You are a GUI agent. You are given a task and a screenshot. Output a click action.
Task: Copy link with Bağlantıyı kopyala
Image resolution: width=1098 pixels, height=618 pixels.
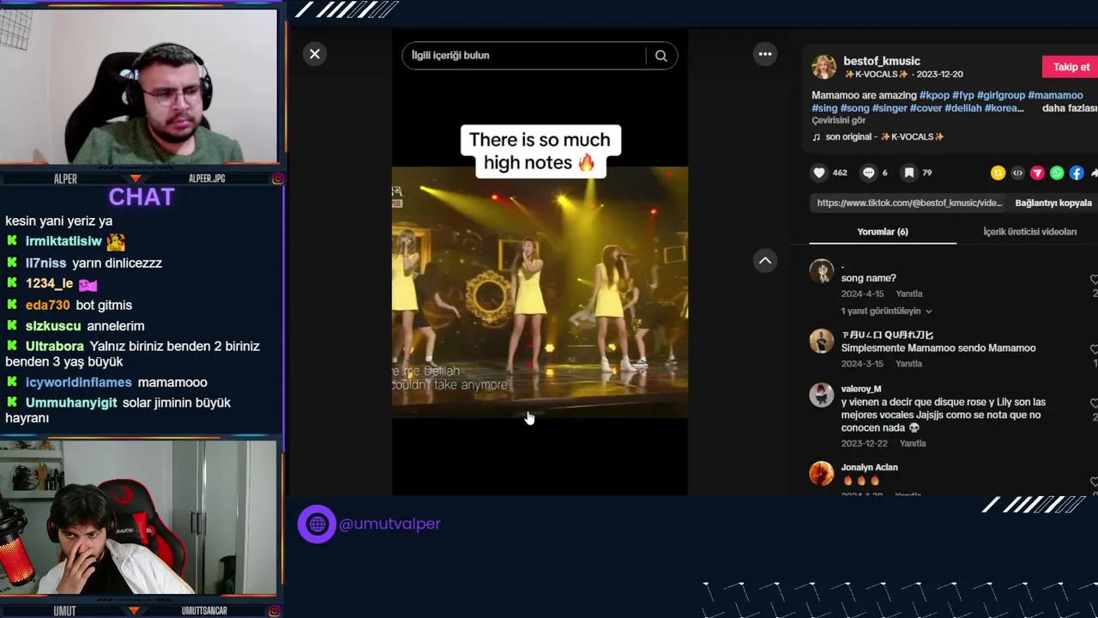pyautogui.click(x=1053, y=203)
